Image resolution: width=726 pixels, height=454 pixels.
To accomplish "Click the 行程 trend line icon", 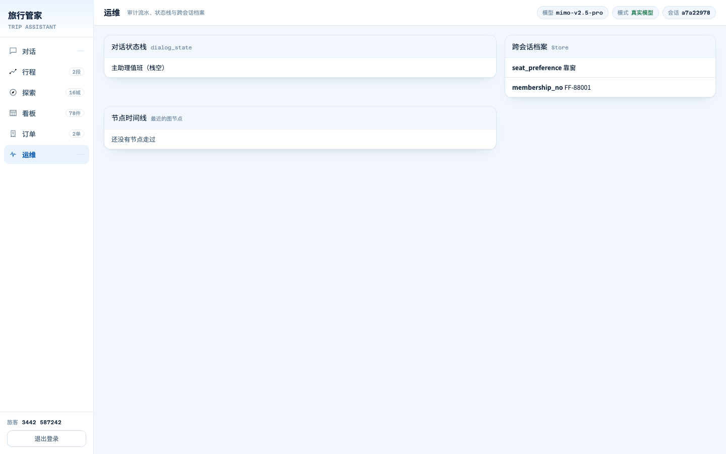I will click(13, 72).
